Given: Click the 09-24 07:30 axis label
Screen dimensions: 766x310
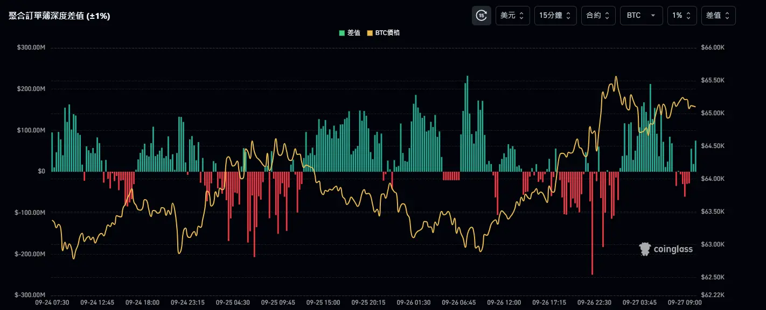Looking at the screenshot, I should [x=52, y=303].
